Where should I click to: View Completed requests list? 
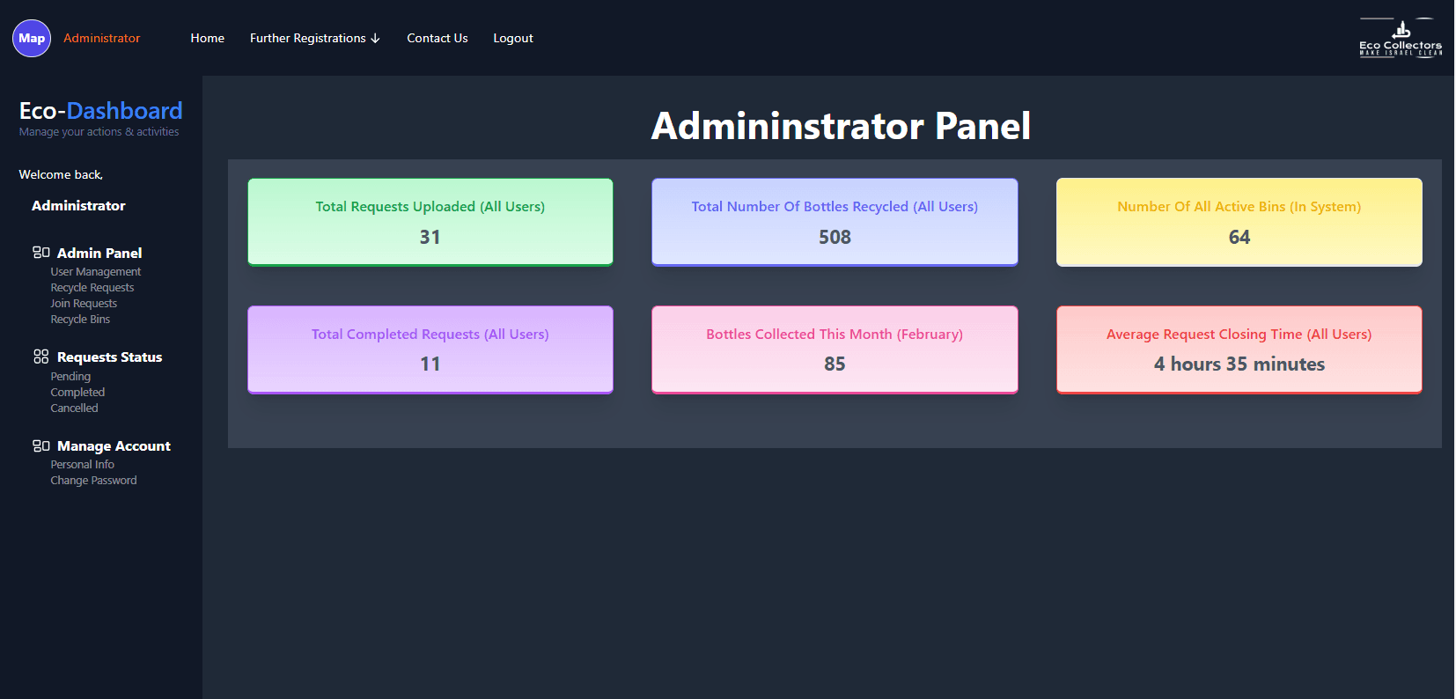[x=77, y=393]
